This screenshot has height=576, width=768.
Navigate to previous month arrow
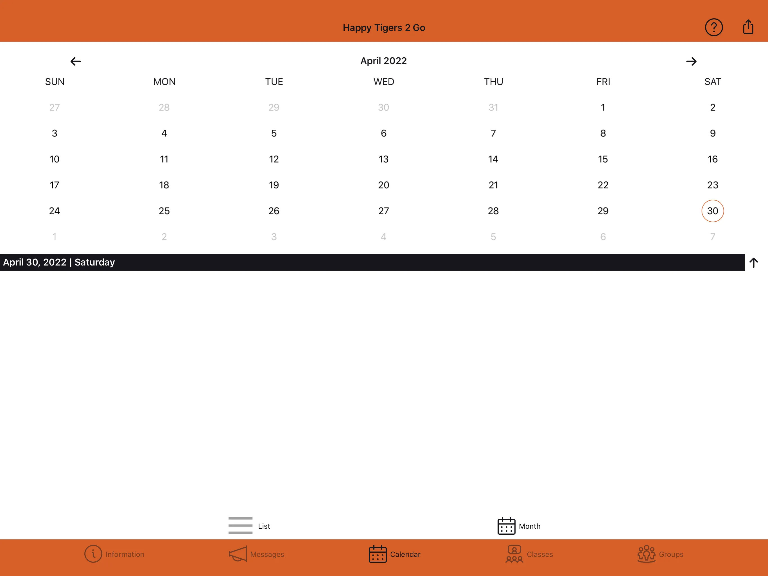pyautogui.click(x=76, y=60)
